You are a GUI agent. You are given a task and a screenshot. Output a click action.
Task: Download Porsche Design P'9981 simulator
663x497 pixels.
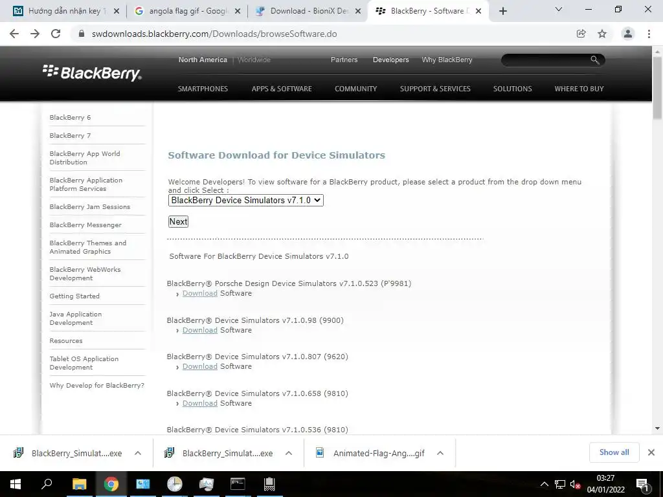(199, 293)
